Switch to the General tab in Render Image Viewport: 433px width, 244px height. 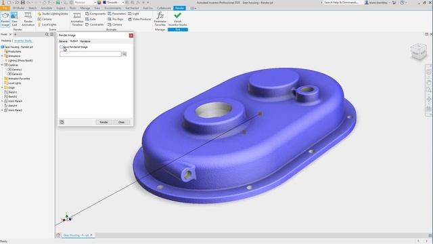click(63, 41)
